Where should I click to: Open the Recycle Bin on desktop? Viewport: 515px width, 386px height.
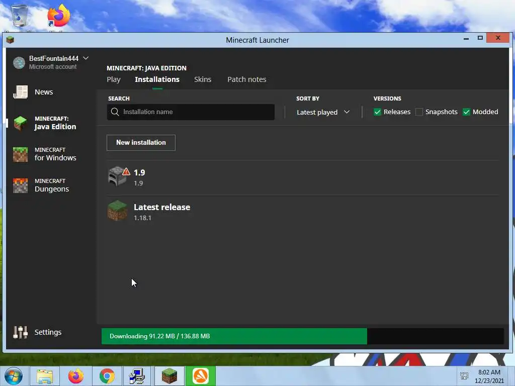tap(19, 16)
